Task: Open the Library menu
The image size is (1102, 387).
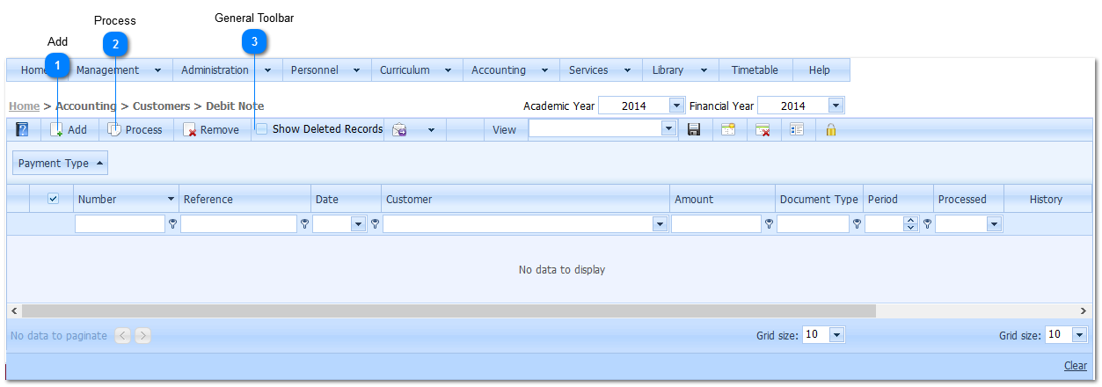Action: point(679,70)
